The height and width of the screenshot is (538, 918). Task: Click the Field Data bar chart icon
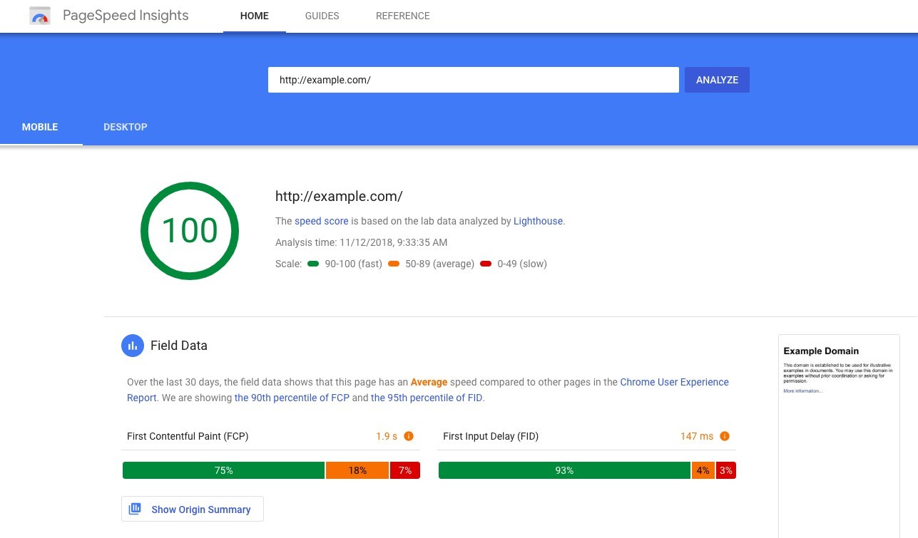(x=133, y=345)
